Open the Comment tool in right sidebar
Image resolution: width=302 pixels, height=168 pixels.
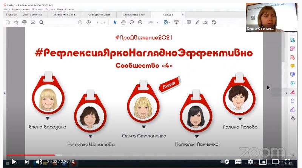(292, 66)
